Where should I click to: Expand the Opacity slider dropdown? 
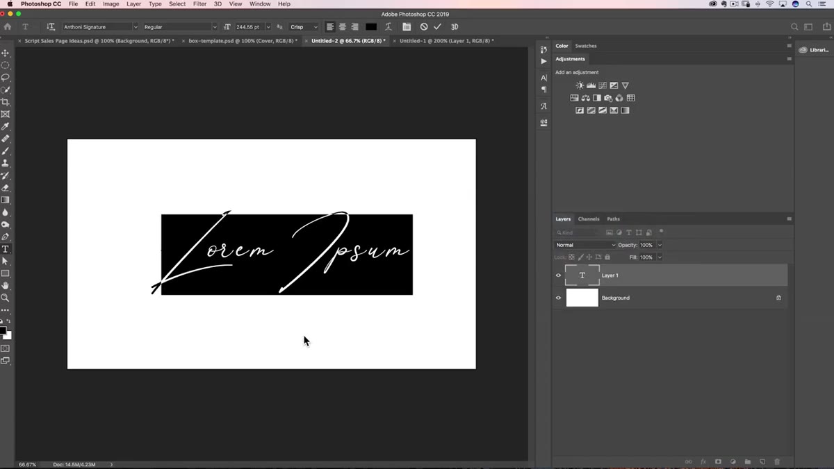pos(660,245)
